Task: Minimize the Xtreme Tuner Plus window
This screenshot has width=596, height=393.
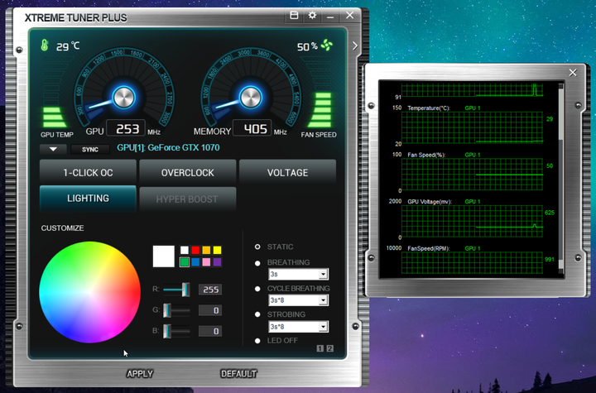Action: tap(330, 17)
